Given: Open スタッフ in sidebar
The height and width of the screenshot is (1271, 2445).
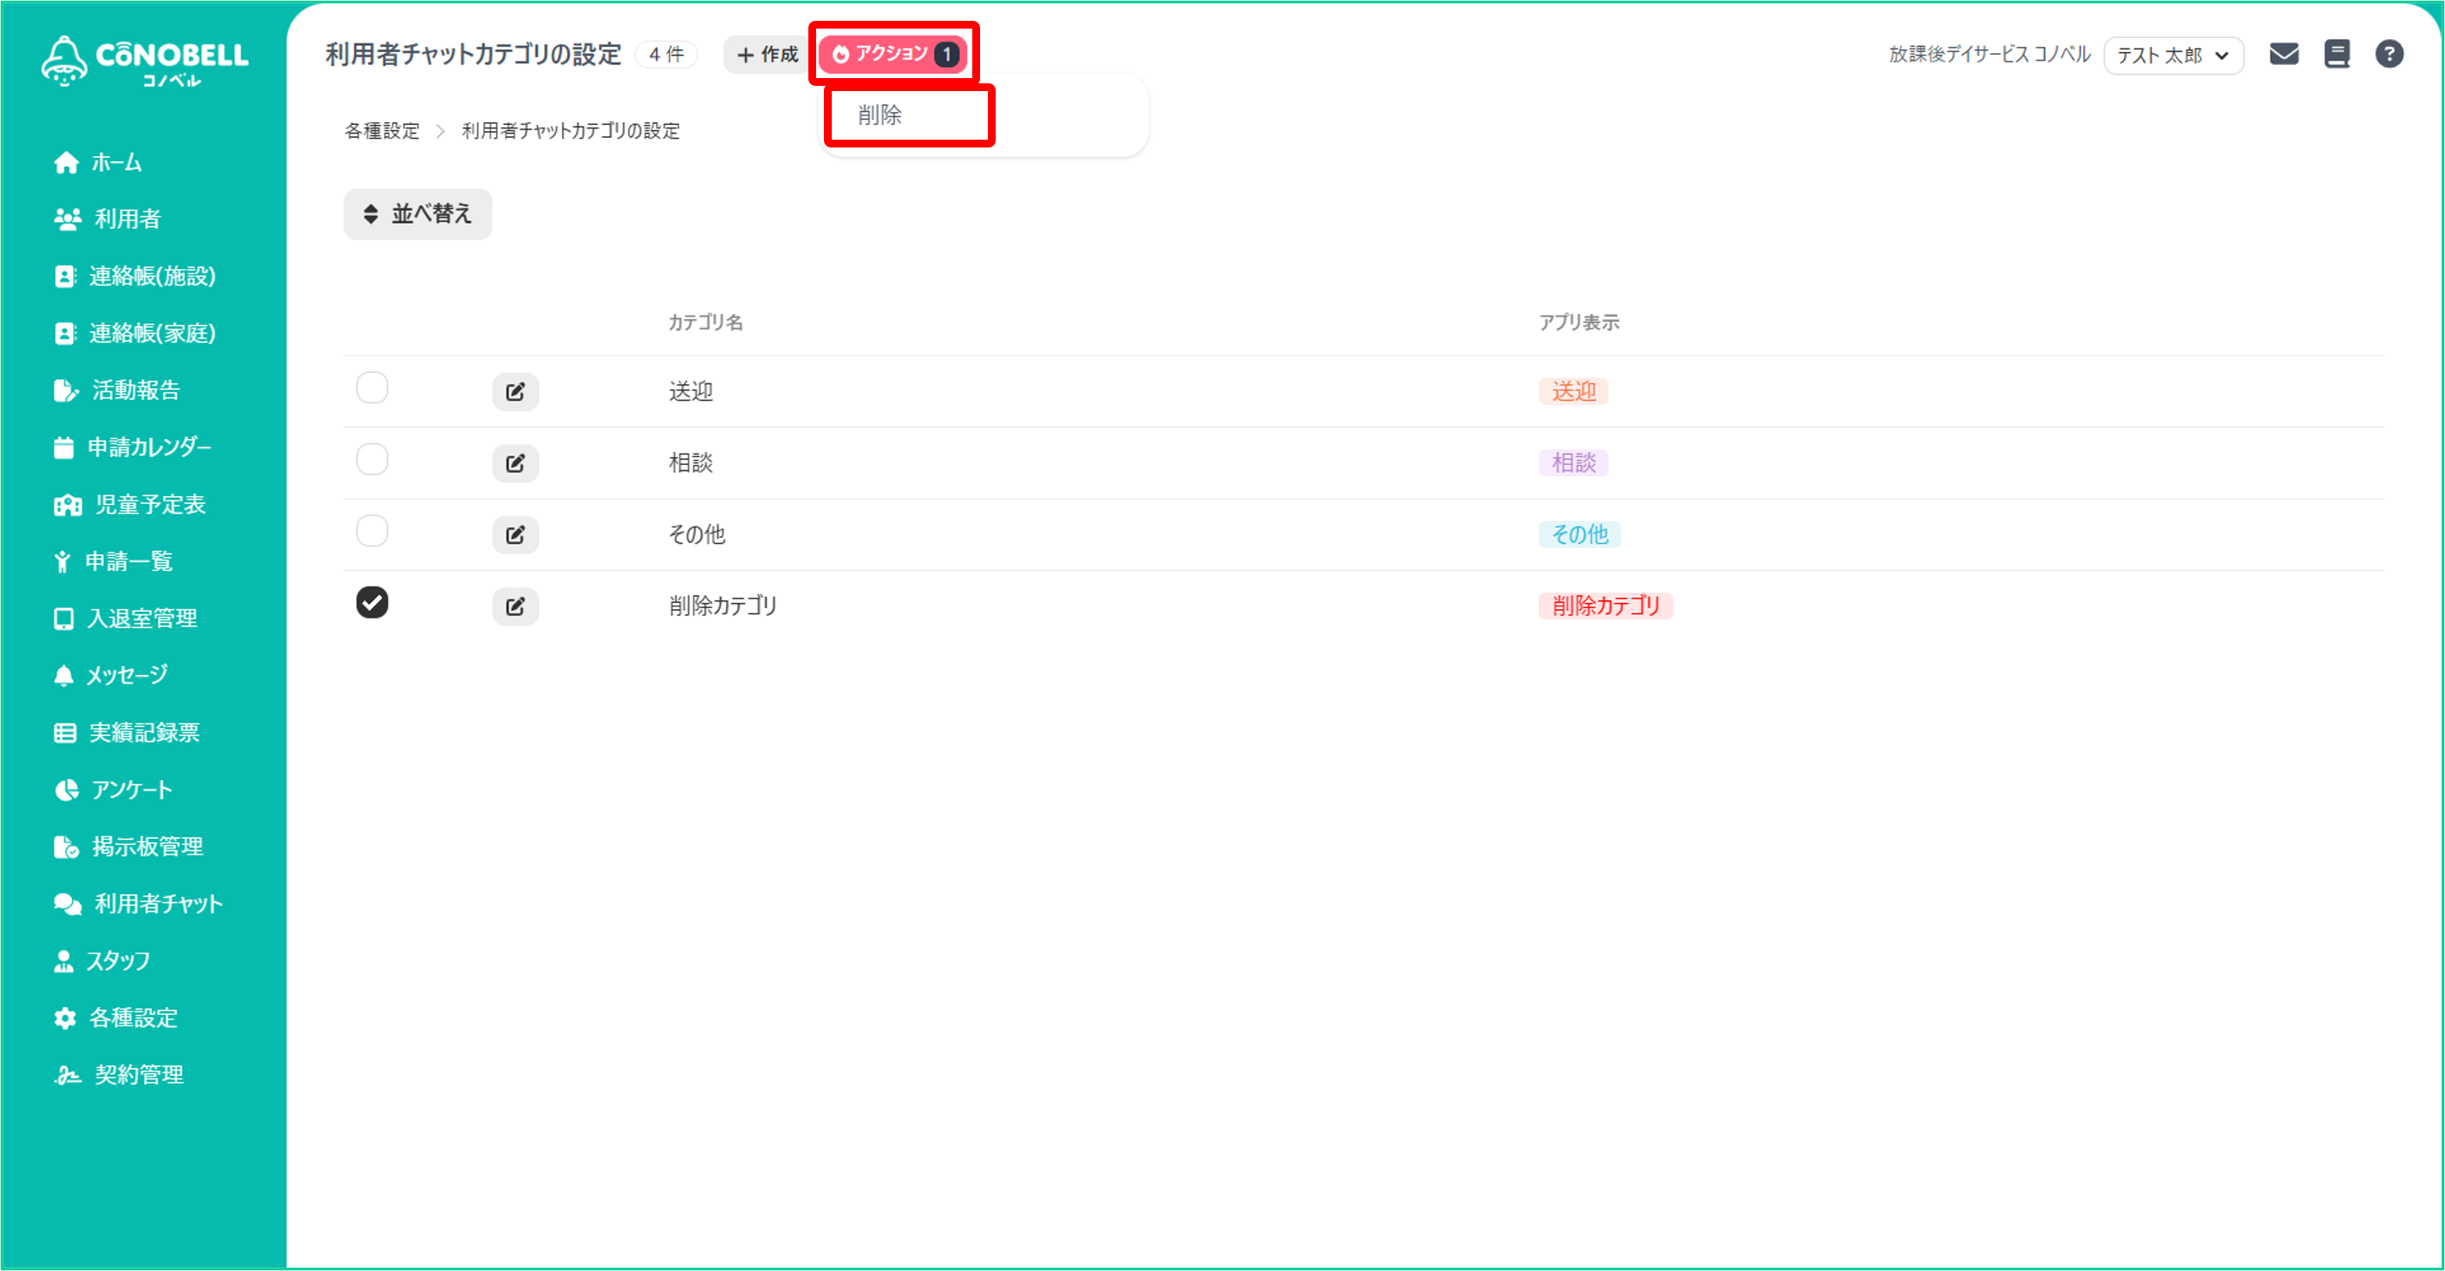Looking at the screenshot, I should click(102, 960).
